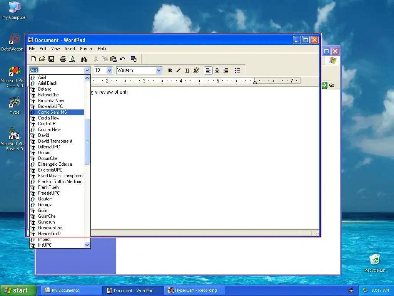Click the Find binoculars icon

pyautogui.click(x=83, y=59)
